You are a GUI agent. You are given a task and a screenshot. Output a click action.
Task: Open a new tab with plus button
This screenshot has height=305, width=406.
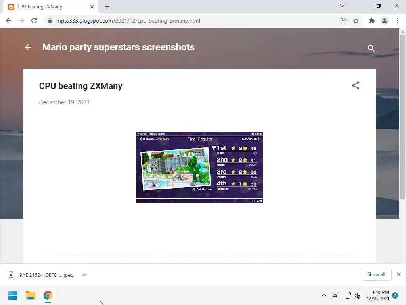pyautogui.click(x=107, y=7)
